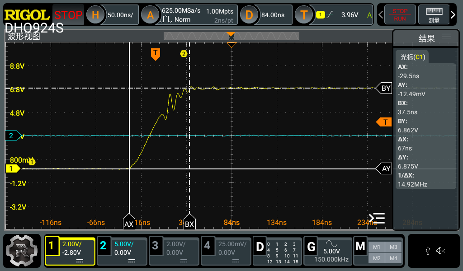Image resolution: width=463 pixels, height=271 pixels.
Task: Select the cursor C1 results tab
Action: 413,57
